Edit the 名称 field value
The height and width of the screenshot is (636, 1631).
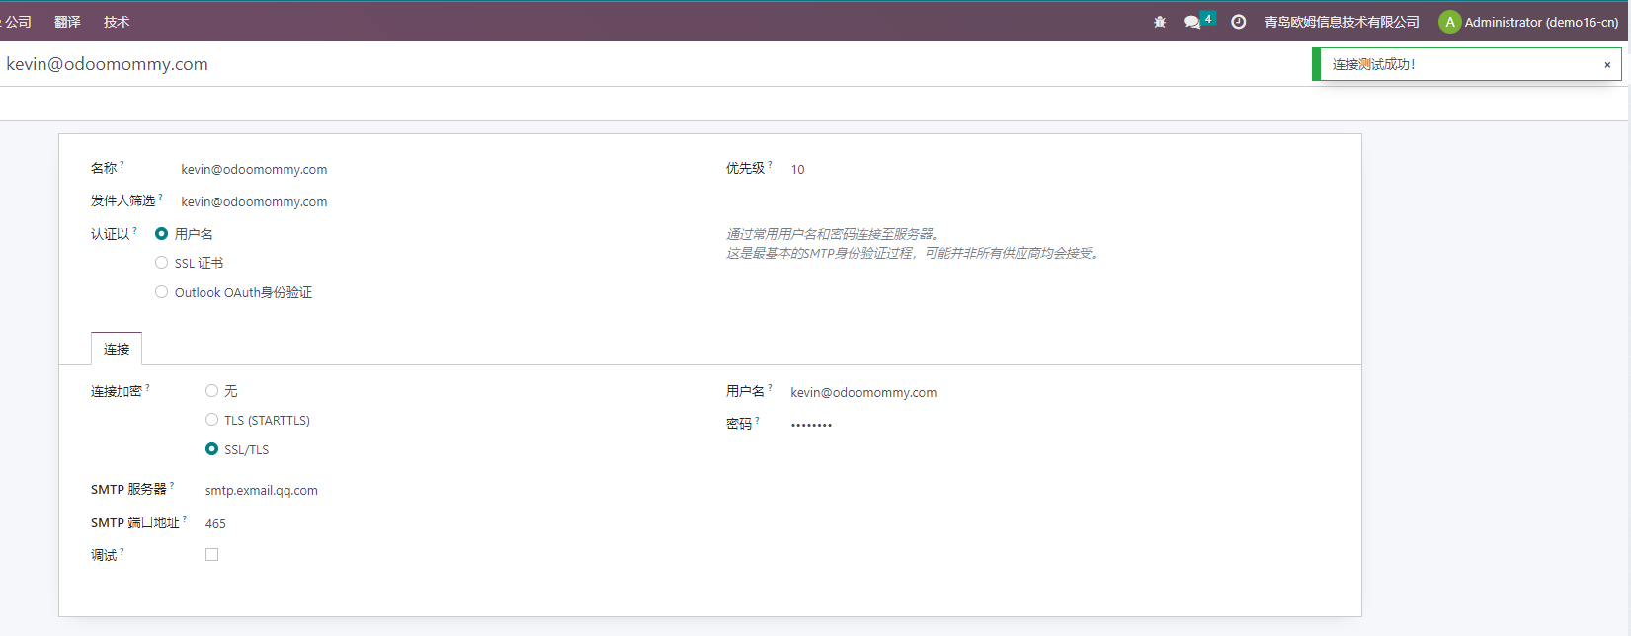254,170
